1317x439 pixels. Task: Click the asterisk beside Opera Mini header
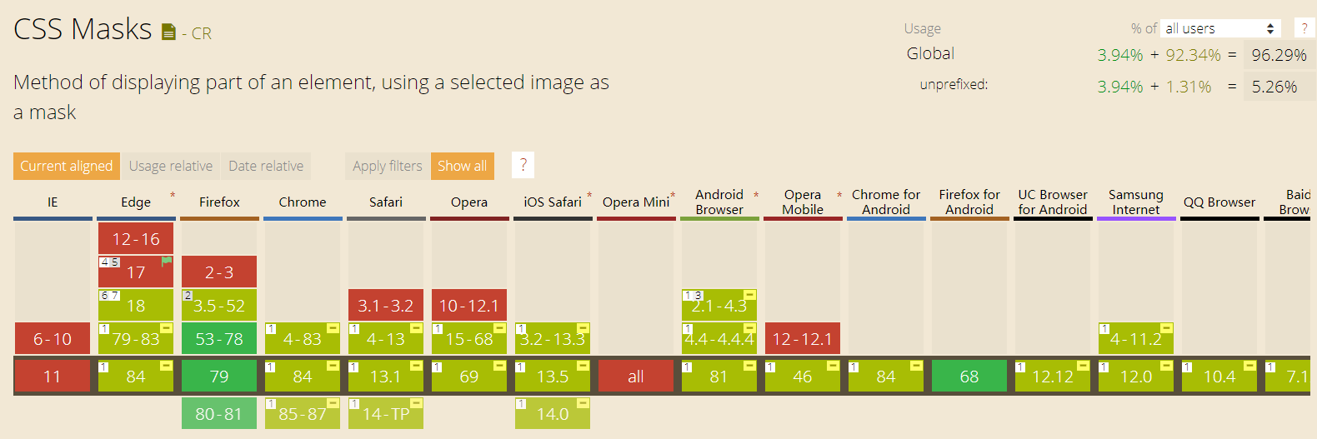coord(673,196)
